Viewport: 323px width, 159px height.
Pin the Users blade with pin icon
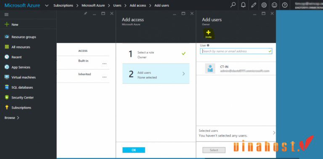pyautogui.click(x=85, y=13)
